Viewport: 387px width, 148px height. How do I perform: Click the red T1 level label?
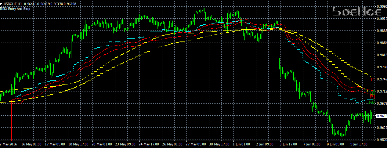tap(373, 79)
